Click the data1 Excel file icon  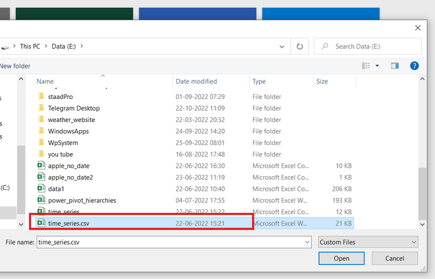[42, 189]
